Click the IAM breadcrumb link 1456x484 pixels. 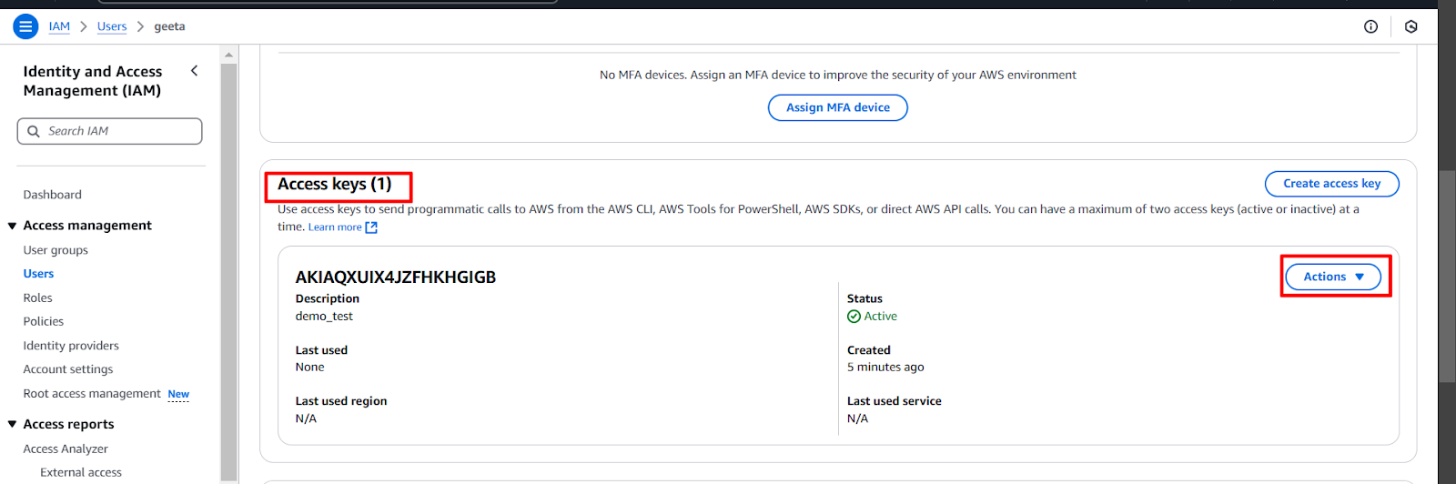pyautogui.click(x=59, y=26)
